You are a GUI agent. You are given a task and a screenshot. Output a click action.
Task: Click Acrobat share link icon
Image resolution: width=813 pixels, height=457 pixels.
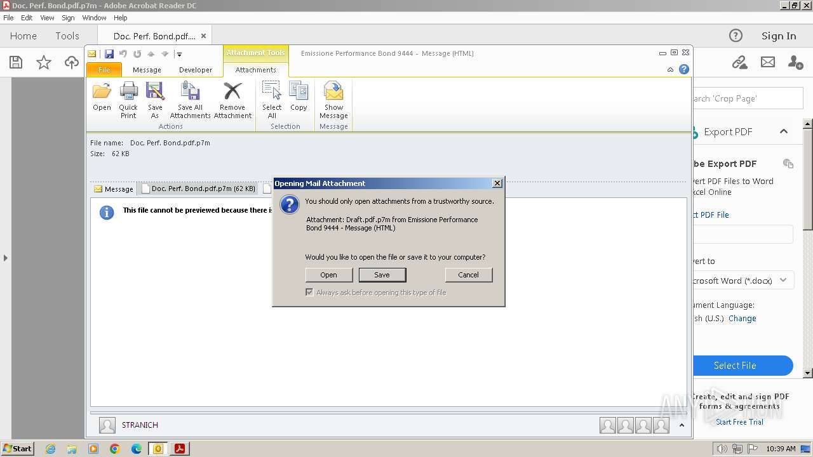point(739,62)
